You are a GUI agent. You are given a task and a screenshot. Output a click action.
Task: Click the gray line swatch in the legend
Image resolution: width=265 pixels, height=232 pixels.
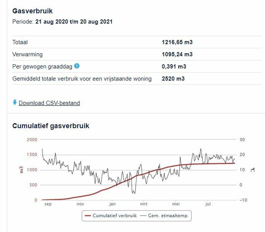tap(144, 216)
